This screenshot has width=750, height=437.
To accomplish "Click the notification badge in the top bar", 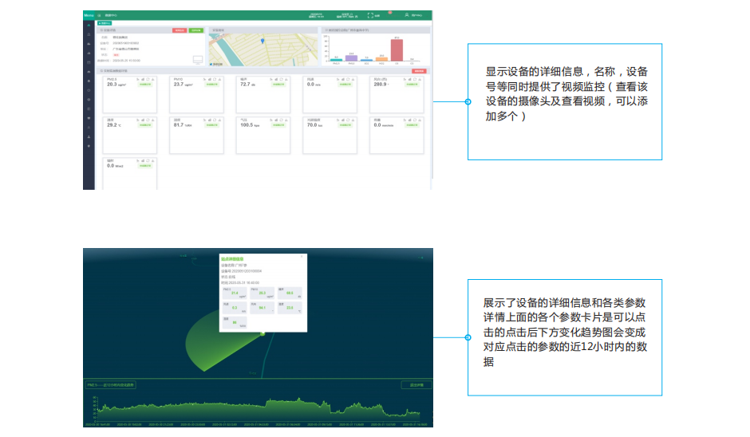I will tap(389, 12).
